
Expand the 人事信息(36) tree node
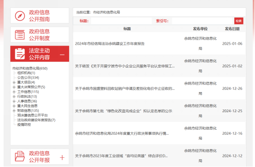pyautogui.click(x=14, y=101)
